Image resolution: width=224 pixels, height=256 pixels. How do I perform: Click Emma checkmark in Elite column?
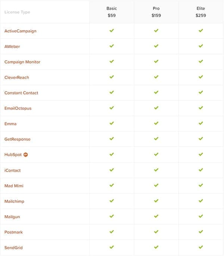tap(201, 123)
